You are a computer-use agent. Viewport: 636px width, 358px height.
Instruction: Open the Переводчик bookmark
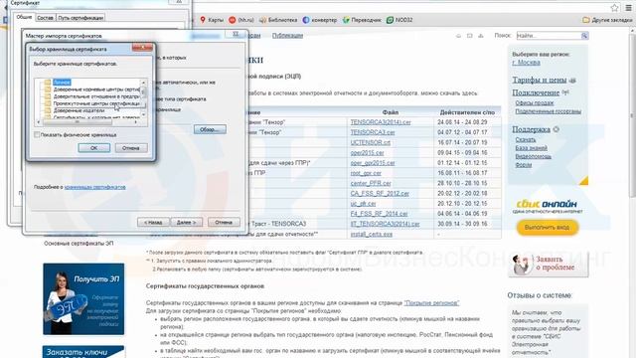tap(362, 20)
